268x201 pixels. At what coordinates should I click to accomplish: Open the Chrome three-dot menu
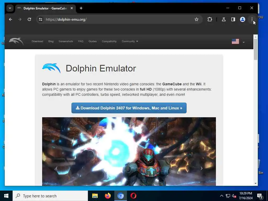coord(252,19)
